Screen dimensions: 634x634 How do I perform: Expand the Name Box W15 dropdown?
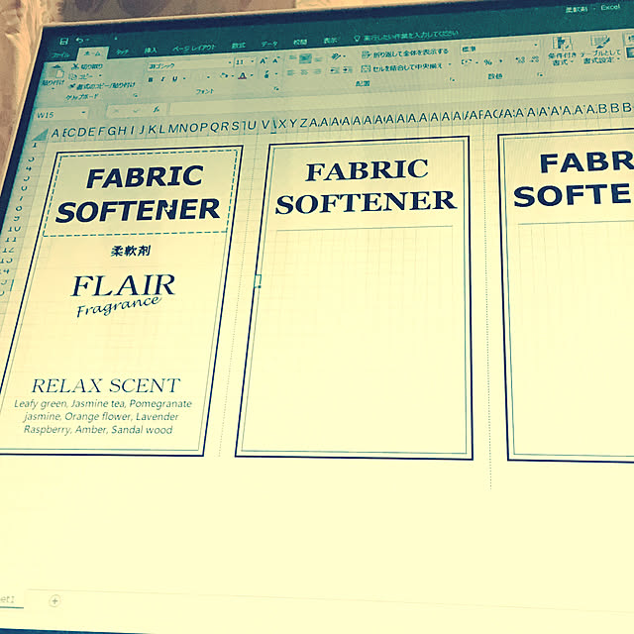(x=83, y=113)
